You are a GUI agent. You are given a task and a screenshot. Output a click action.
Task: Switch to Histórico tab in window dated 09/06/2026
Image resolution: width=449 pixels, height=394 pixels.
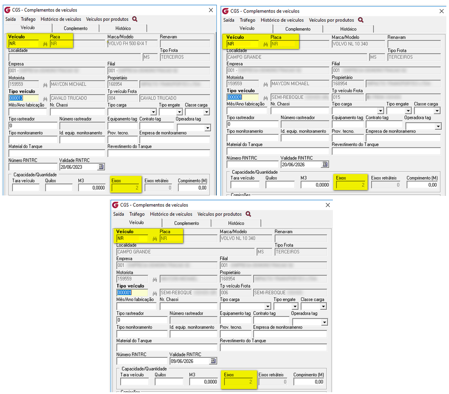(x=236, y=223)
